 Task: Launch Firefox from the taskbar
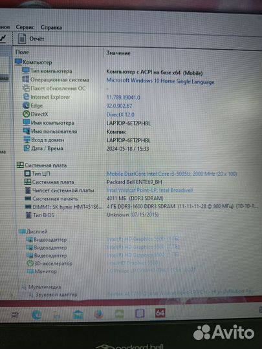(x=98, y=314)
